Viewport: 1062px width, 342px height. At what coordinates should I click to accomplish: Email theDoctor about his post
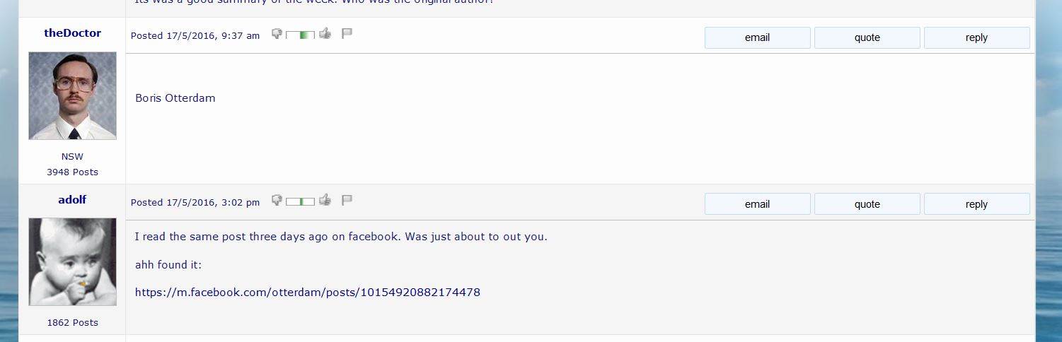pyautogui.click(x=757, y=37)
